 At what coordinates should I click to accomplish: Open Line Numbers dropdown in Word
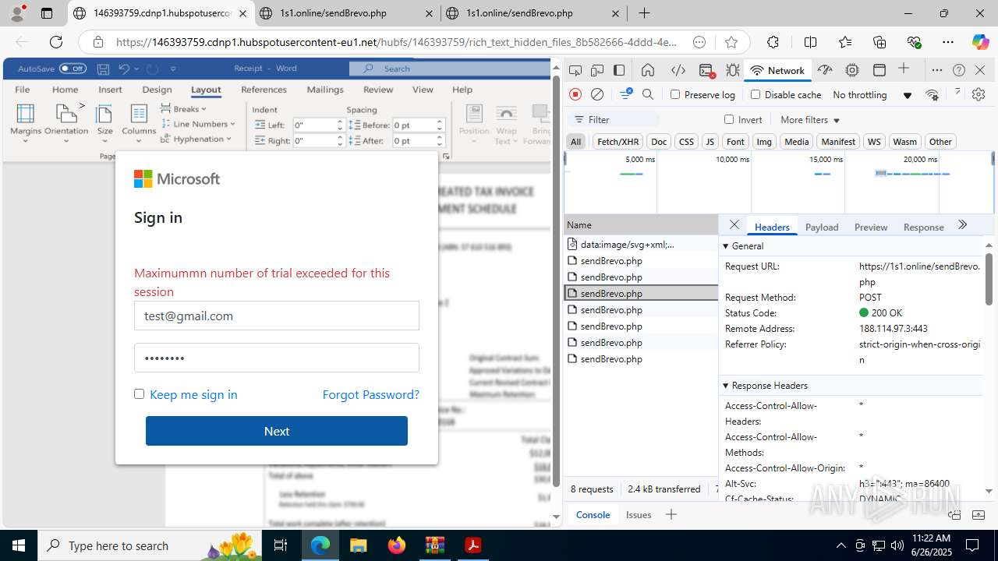click(198, 124)
